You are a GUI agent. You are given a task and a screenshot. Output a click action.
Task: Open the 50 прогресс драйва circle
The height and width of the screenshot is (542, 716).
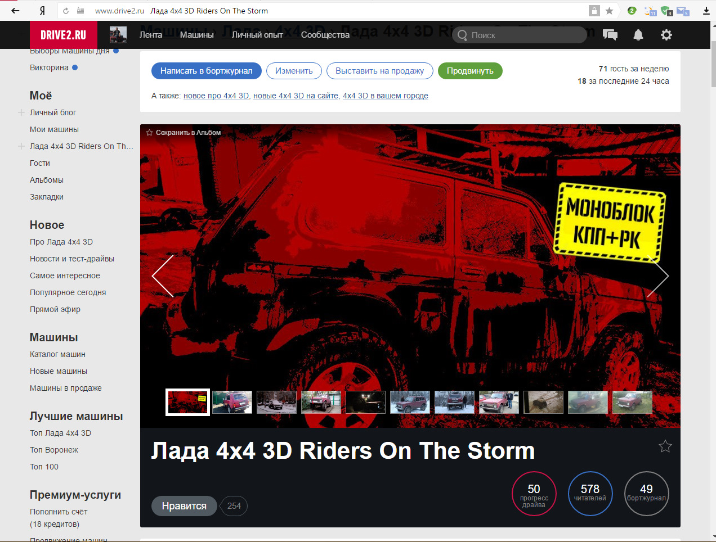[534, 494]
